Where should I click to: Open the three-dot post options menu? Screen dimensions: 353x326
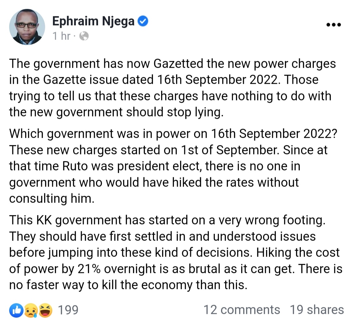[x=334, y=25]
